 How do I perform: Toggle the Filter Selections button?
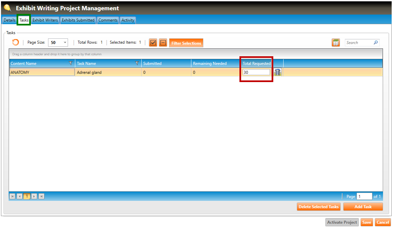tap(186, 43)
